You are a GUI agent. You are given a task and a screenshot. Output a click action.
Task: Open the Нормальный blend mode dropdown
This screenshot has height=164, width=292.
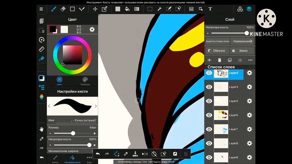242,41
